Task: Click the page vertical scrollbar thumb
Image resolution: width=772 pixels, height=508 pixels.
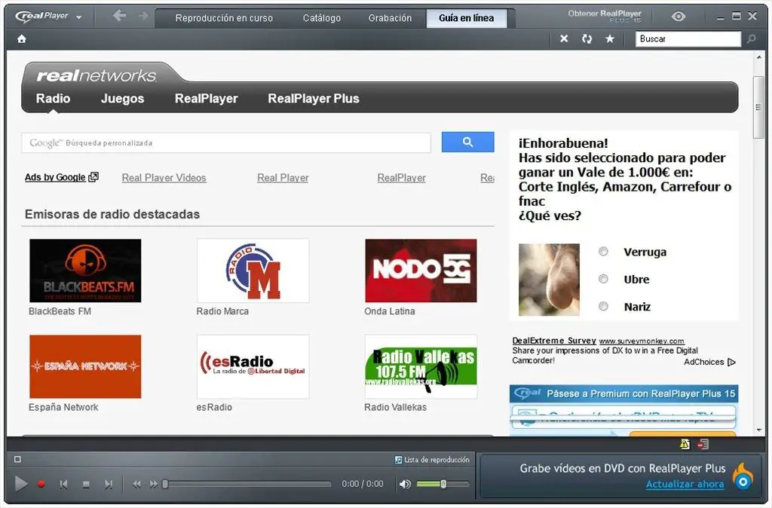Action: click(x=758, y=107)
